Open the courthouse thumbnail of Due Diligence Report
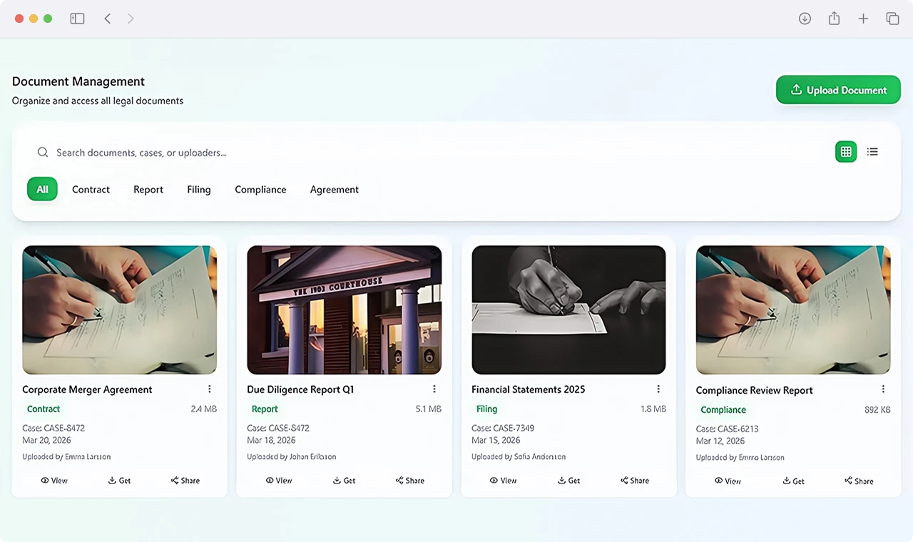Viewport: 913px width, 542px height. (x=344, y=310)
